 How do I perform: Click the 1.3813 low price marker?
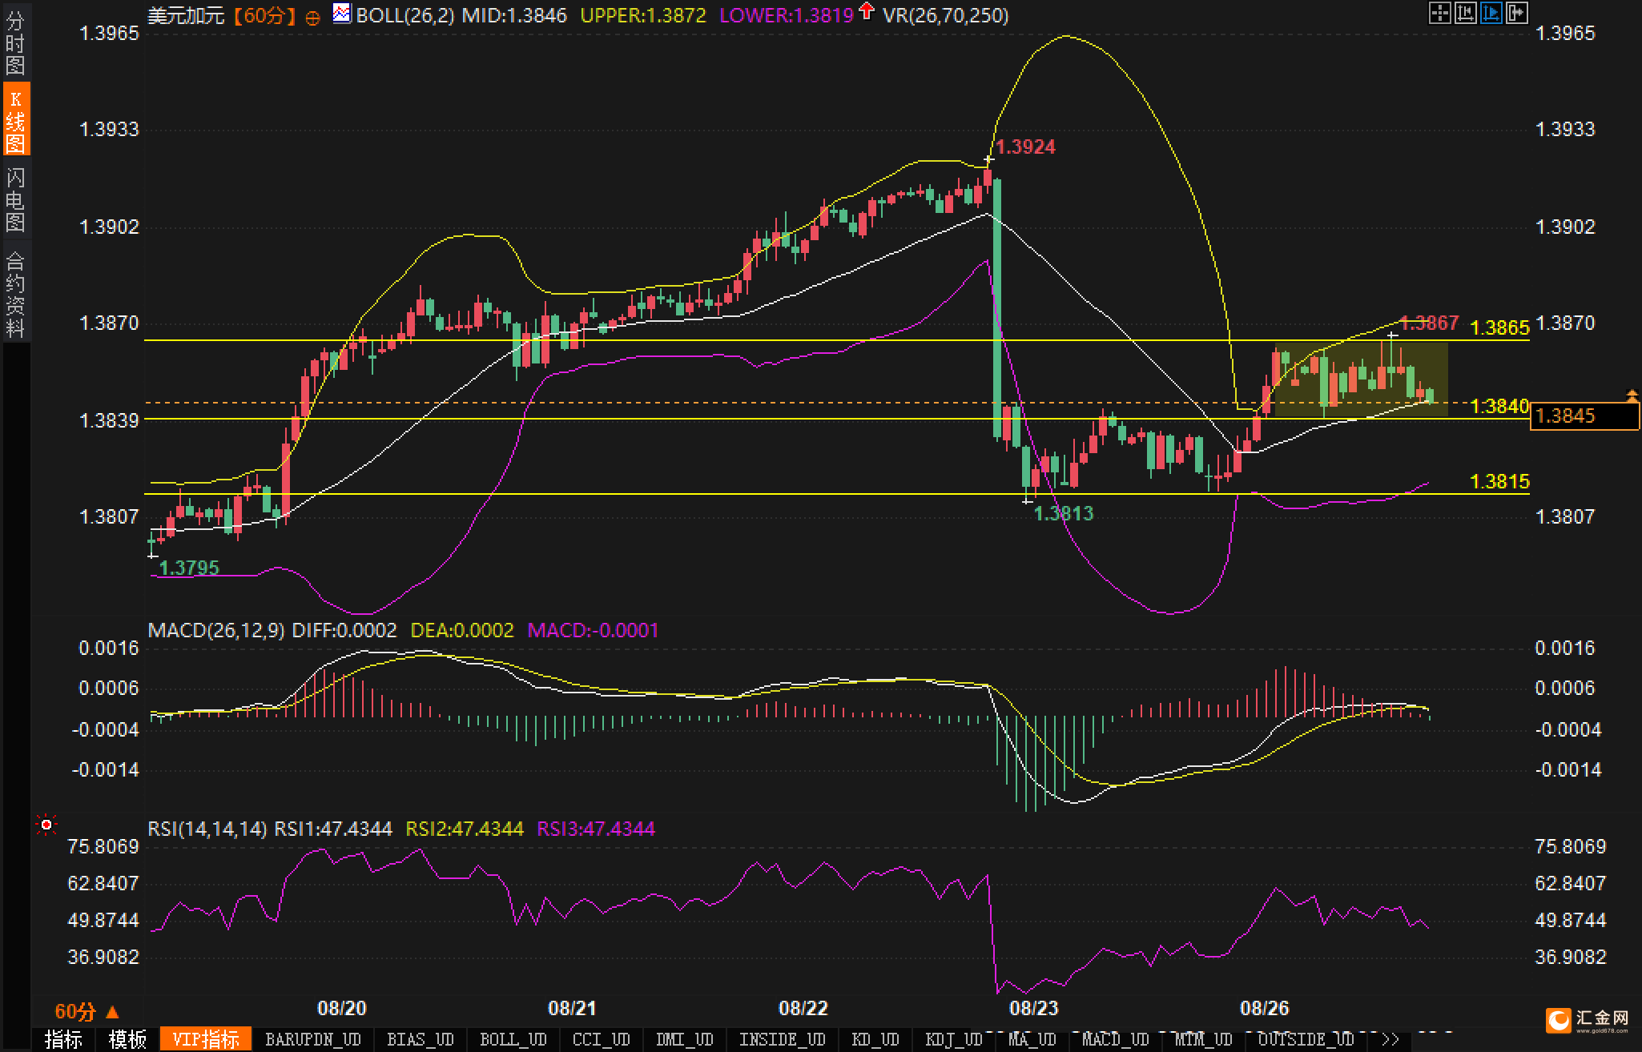pos(1064,513)
